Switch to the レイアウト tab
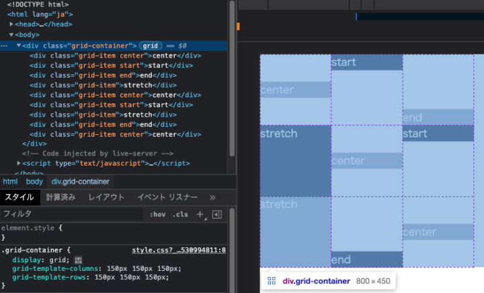 point(106,197)
